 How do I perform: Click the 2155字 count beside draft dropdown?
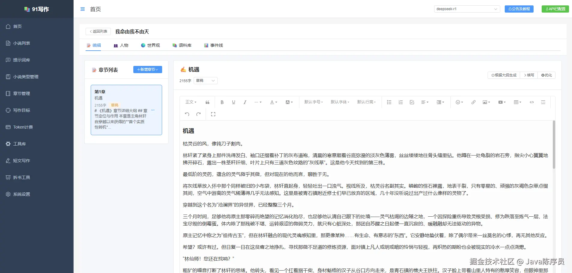pos(185,81)
